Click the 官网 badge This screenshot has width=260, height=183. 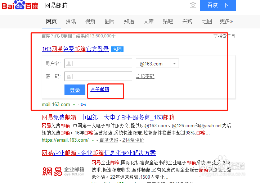[117, 49]
